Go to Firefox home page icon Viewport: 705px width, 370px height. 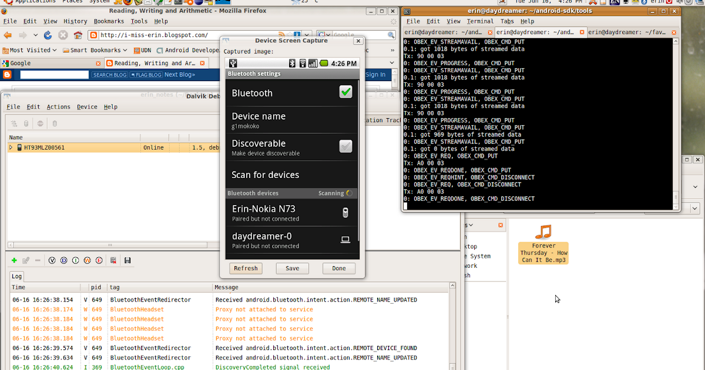(78, 35)
